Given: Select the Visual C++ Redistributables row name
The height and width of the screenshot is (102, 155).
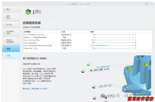Looking at the screenshot, I should click(35, 37).
